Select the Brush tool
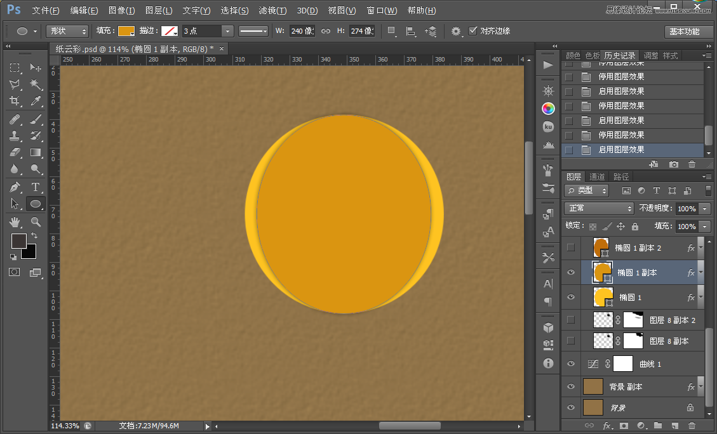717x434 pixels. [x=35, y=119]
